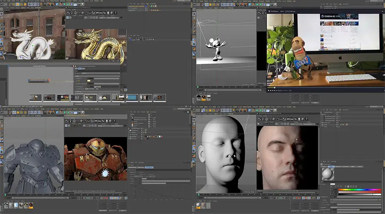Select the Move tool in the robot window
Image resolution: width=385 pixels, height=214 pixels.
point(14,112)
